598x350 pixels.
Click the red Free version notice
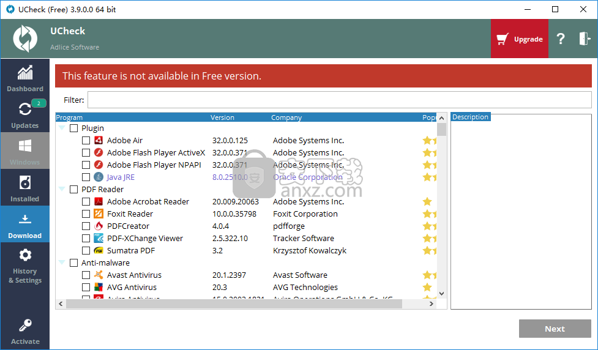tap(323, 76)
